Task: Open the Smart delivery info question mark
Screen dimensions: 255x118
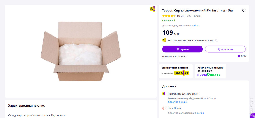Action: pyautogui.click(x=217, y=40)
